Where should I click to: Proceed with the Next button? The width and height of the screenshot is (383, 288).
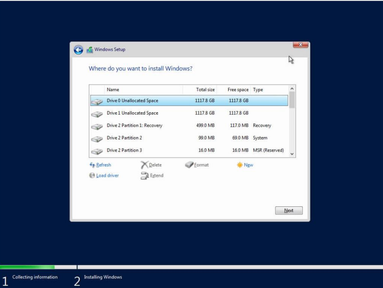289,210
